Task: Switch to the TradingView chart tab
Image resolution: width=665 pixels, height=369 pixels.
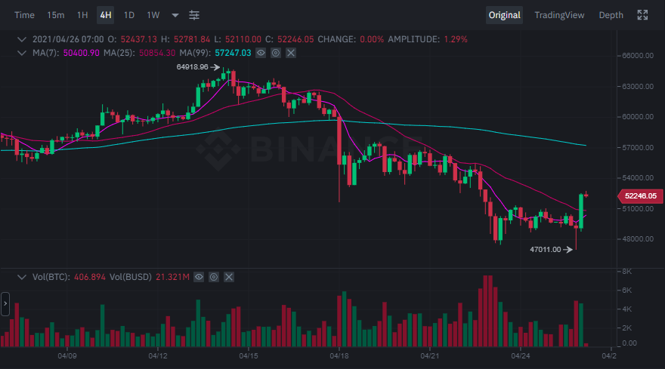Action: (559, 15)
